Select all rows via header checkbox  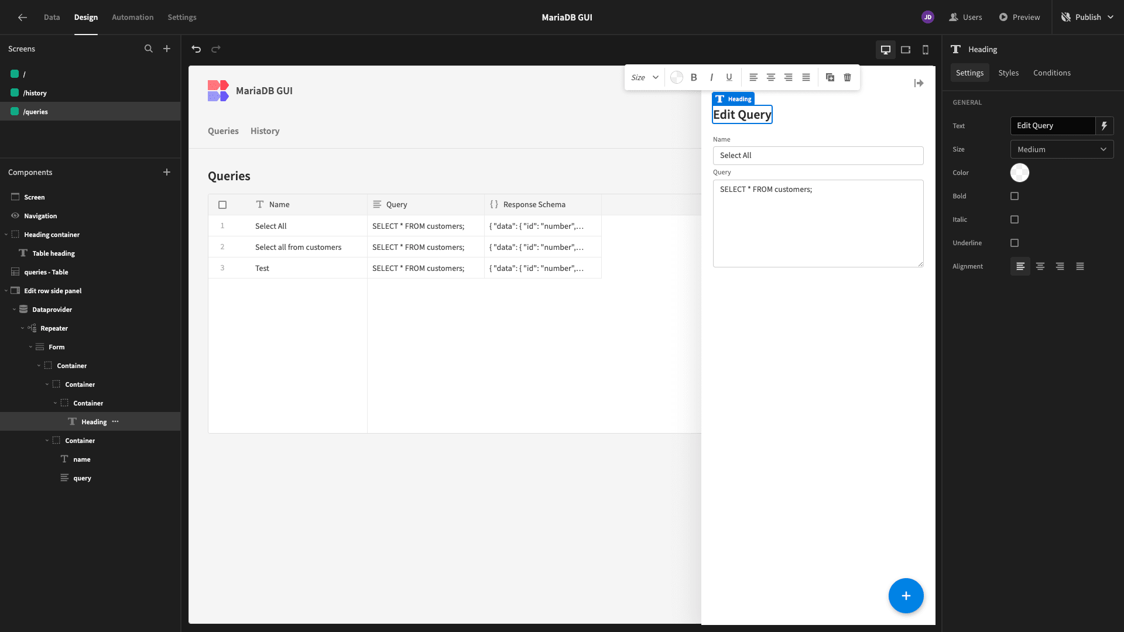click(222, 205)
